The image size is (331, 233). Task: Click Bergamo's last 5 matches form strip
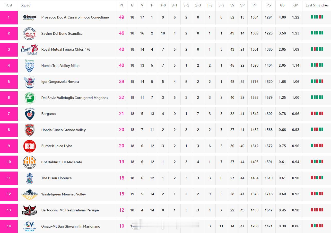[317, 113]
